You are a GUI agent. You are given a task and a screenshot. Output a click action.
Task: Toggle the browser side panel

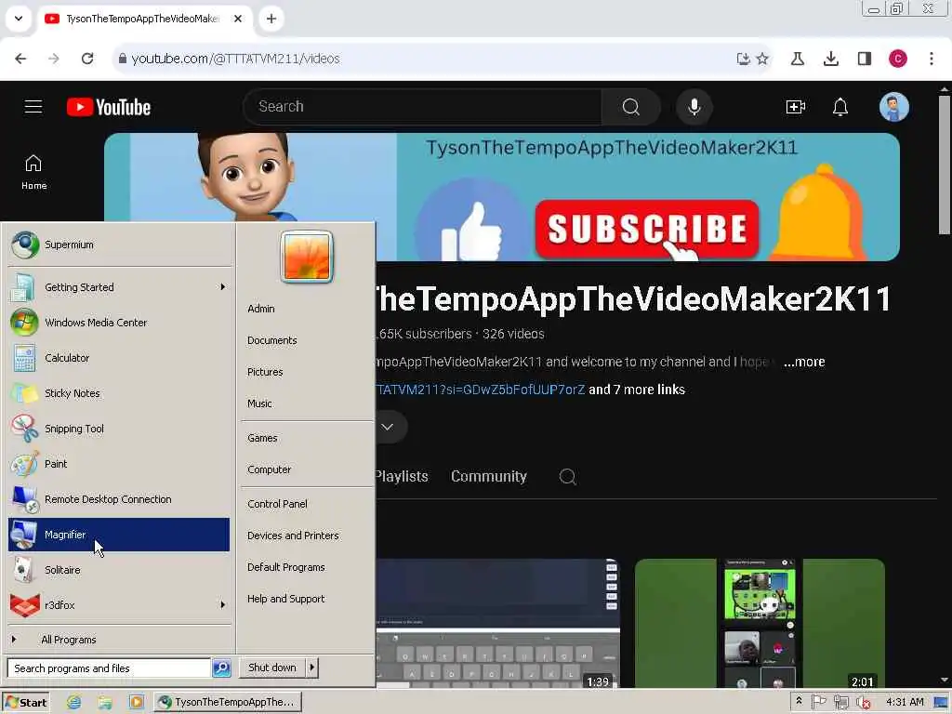coord(864,59)
